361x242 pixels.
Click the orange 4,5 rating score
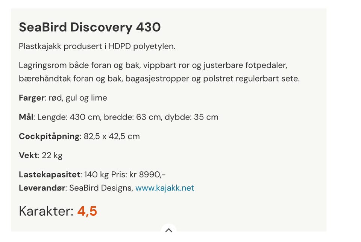pyautogui.click(x=87, y=211)
